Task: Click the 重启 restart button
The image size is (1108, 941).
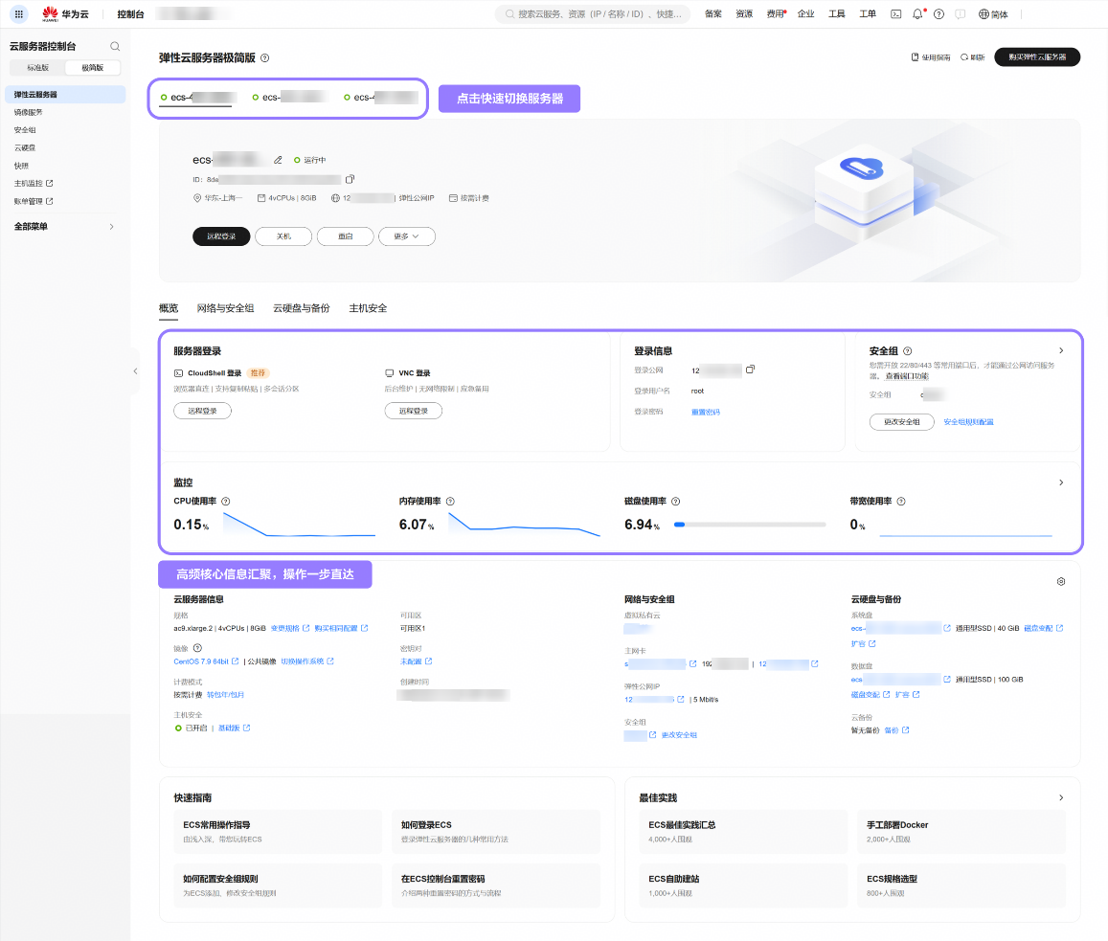Action: click(x=346, y=236)
